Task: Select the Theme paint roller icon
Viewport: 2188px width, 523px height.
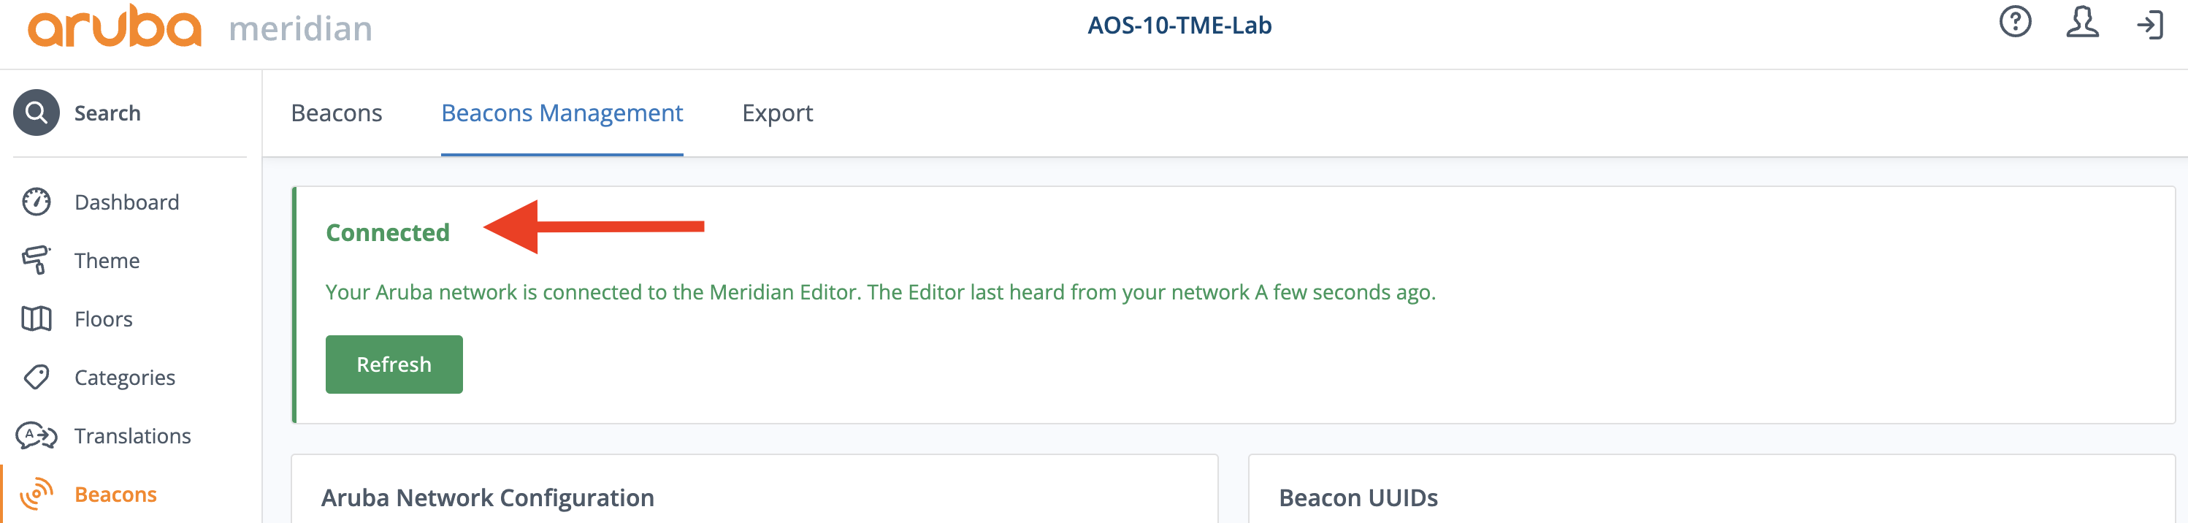Action: coord(37,261)
